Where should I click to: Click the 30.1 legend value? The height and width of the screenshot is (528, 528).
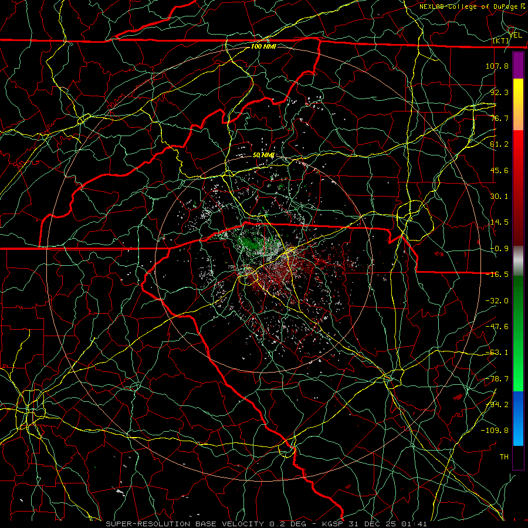click(499, 197)
